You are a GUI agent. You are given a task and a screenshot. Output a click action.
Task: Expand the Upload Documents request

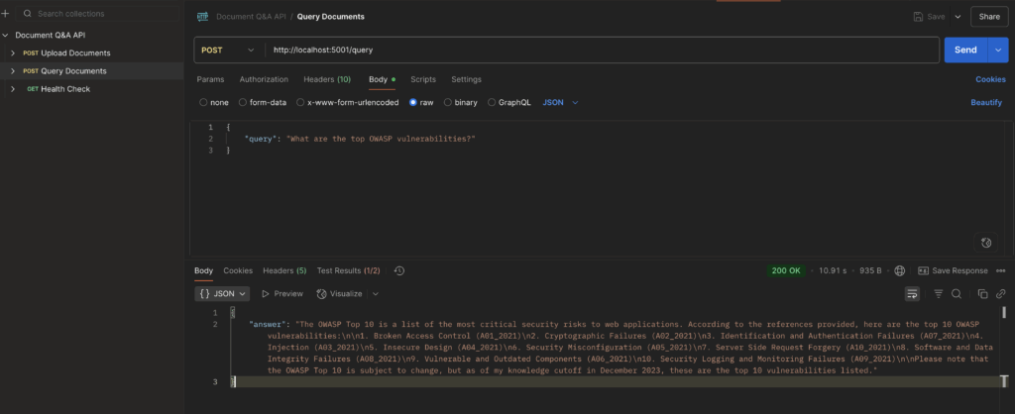pyautogui.click(x=13, y=52)
